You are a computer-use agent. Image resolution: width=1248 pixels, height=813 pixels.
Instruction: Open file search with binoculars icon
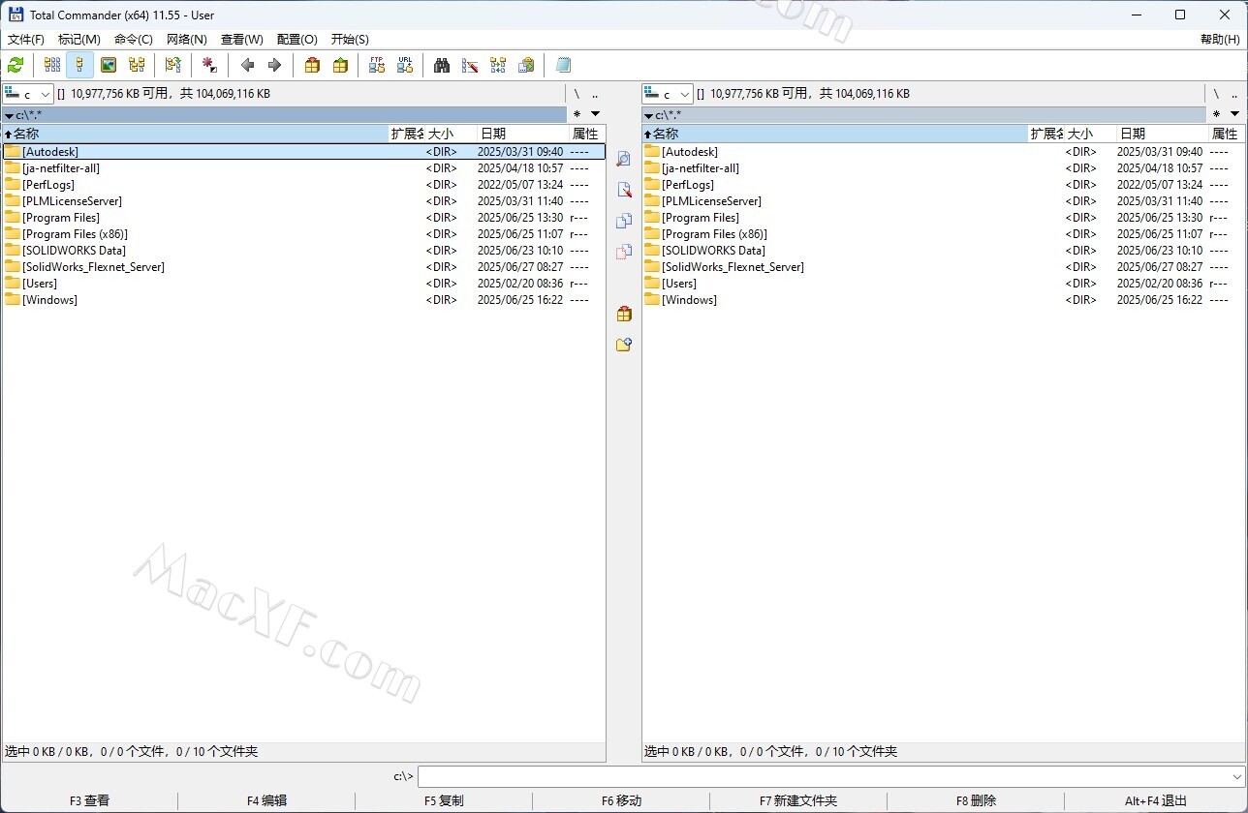(x=442, y=65)
